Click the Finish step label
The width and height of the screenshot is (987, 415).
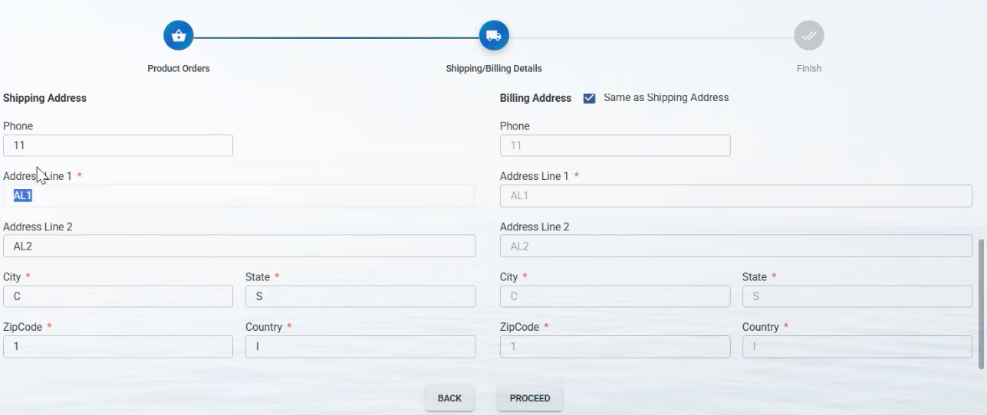(x=808, y=68)
